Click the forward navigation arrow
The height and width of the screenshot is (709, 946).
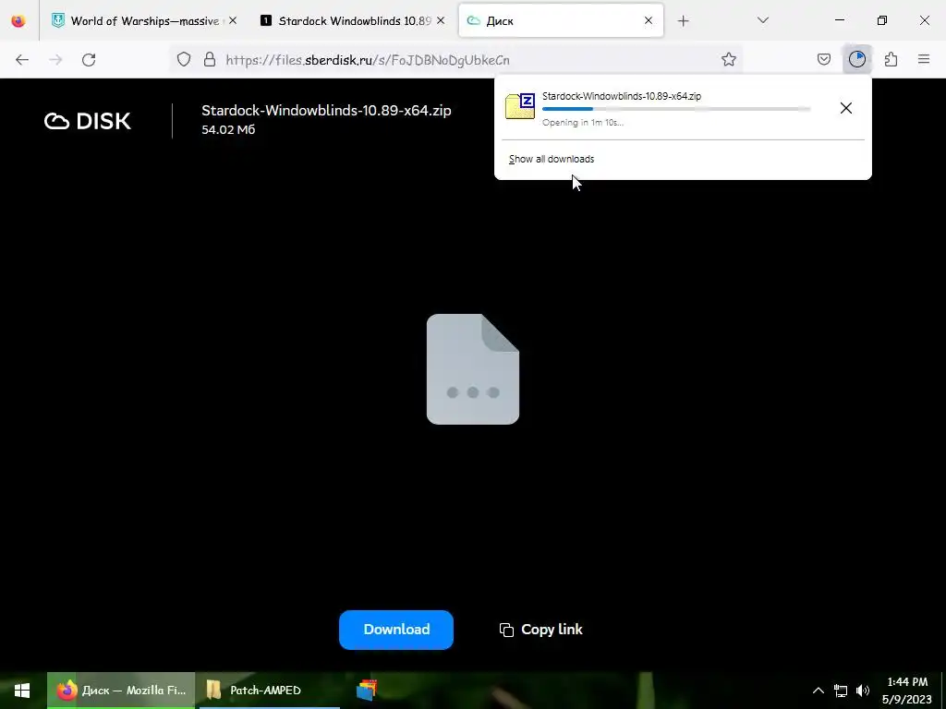[55, 59]
